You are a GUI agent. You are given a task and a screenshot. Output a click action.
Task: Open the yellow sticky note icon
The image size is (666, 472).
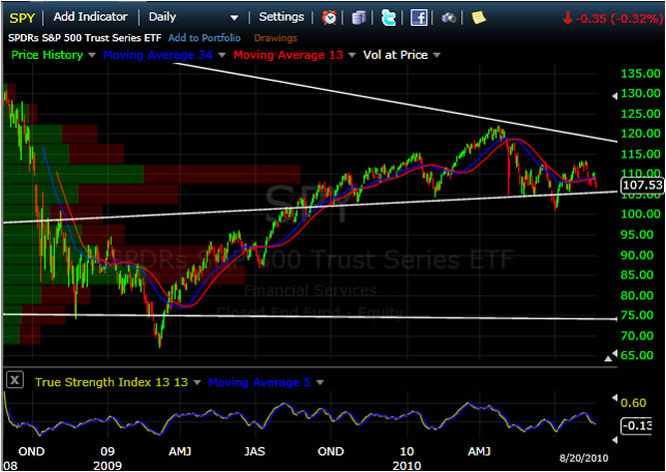pos(478,17)
